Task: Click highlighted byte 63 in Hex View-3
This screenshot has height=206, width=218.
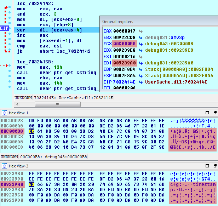Action: [x=31, y=184]
